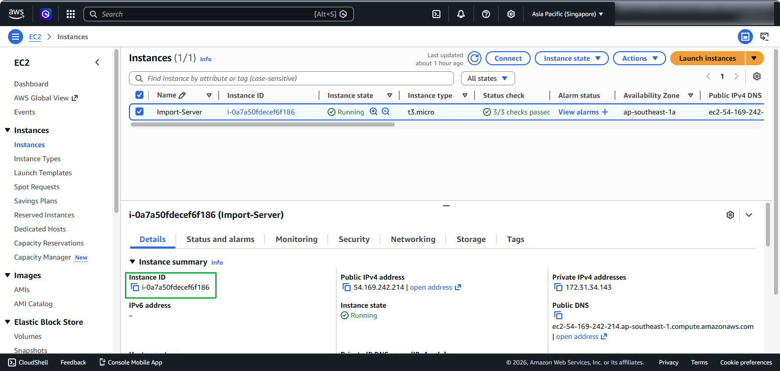Open the services grid menu icon
This screenshot has height=371, width=780.
(x=71, y=14)
